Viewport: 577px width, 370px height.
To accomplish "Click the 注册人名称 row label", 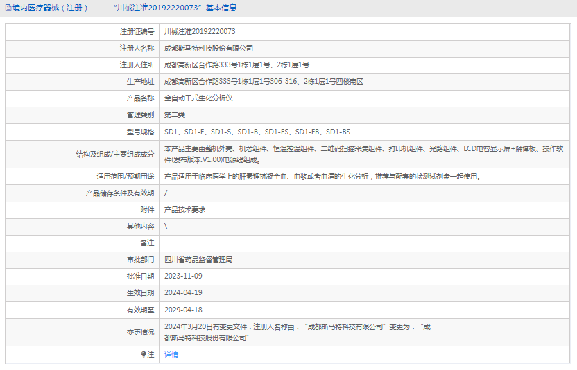I will 137,49.
